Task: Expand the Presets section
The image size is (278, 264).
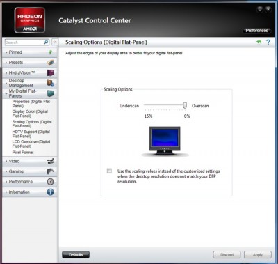Action: (x=29, y=63)
